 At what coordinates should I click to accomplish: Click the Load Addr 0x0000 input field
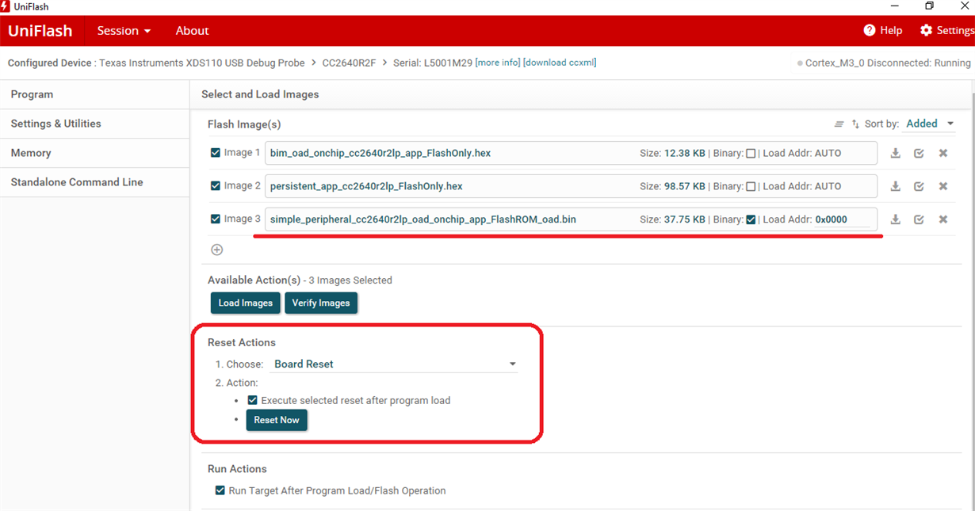(842, 219)
